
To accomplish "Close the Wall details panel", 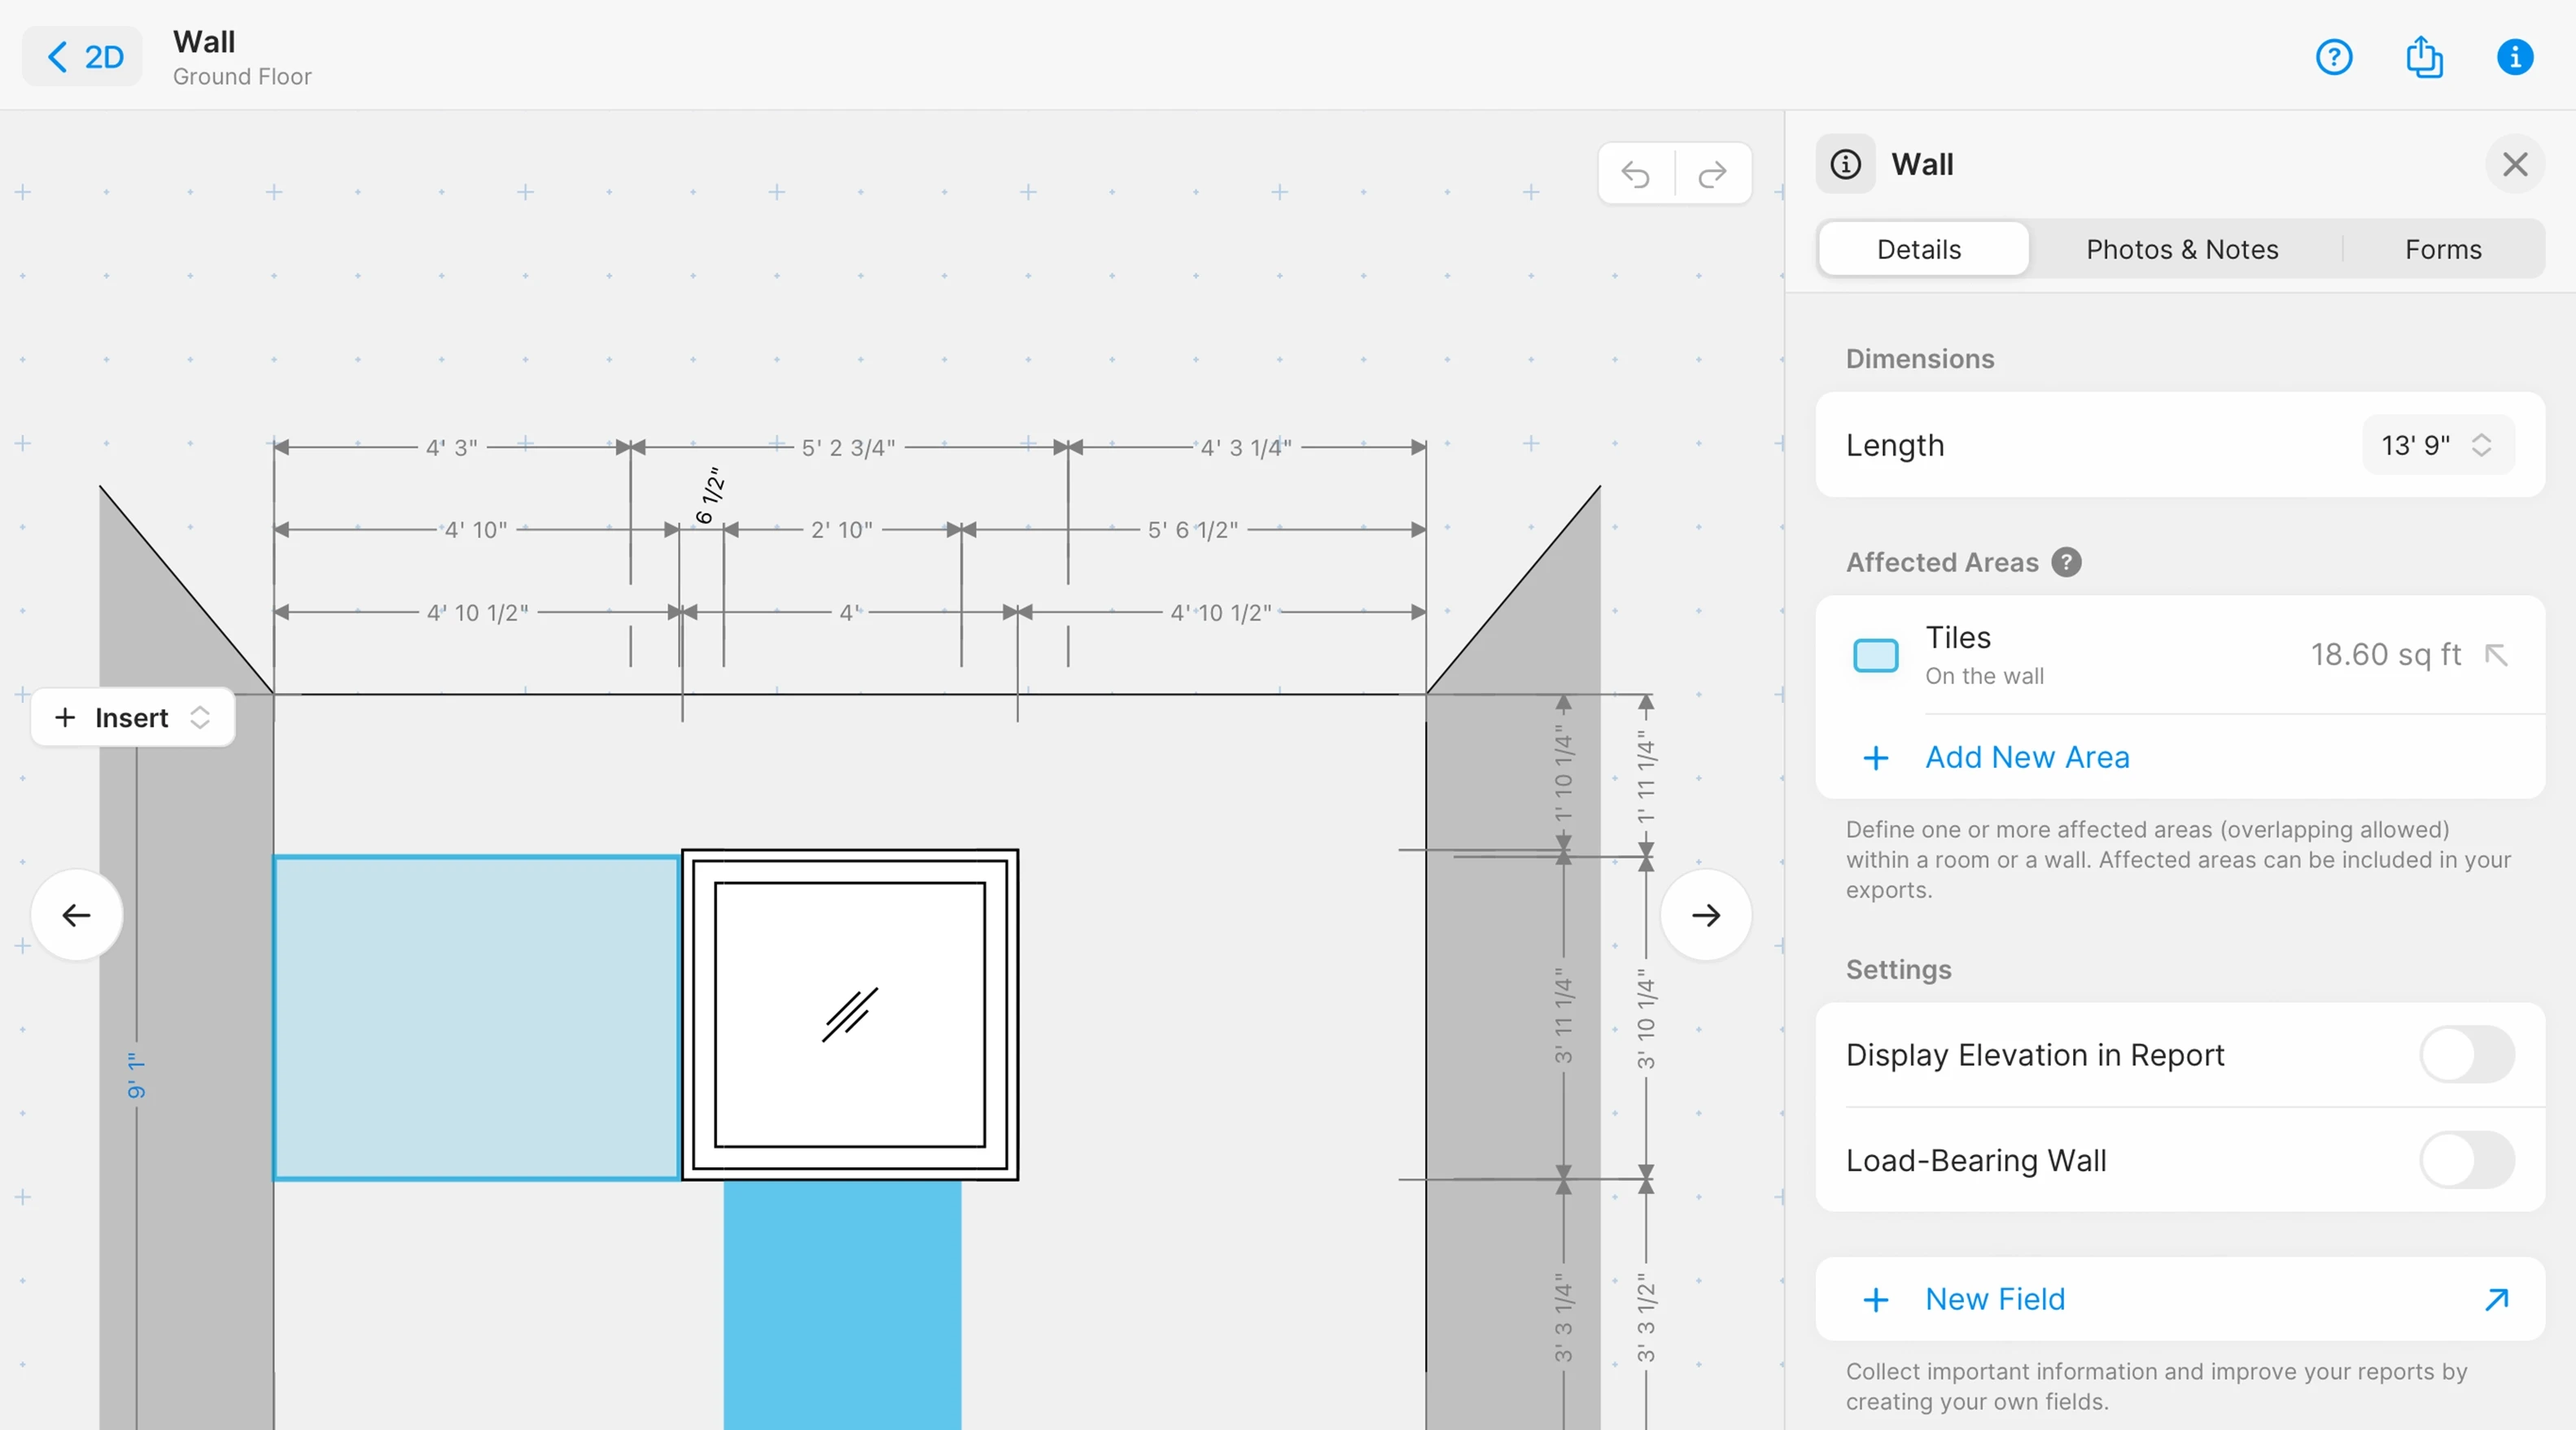I will point(2515,163).
